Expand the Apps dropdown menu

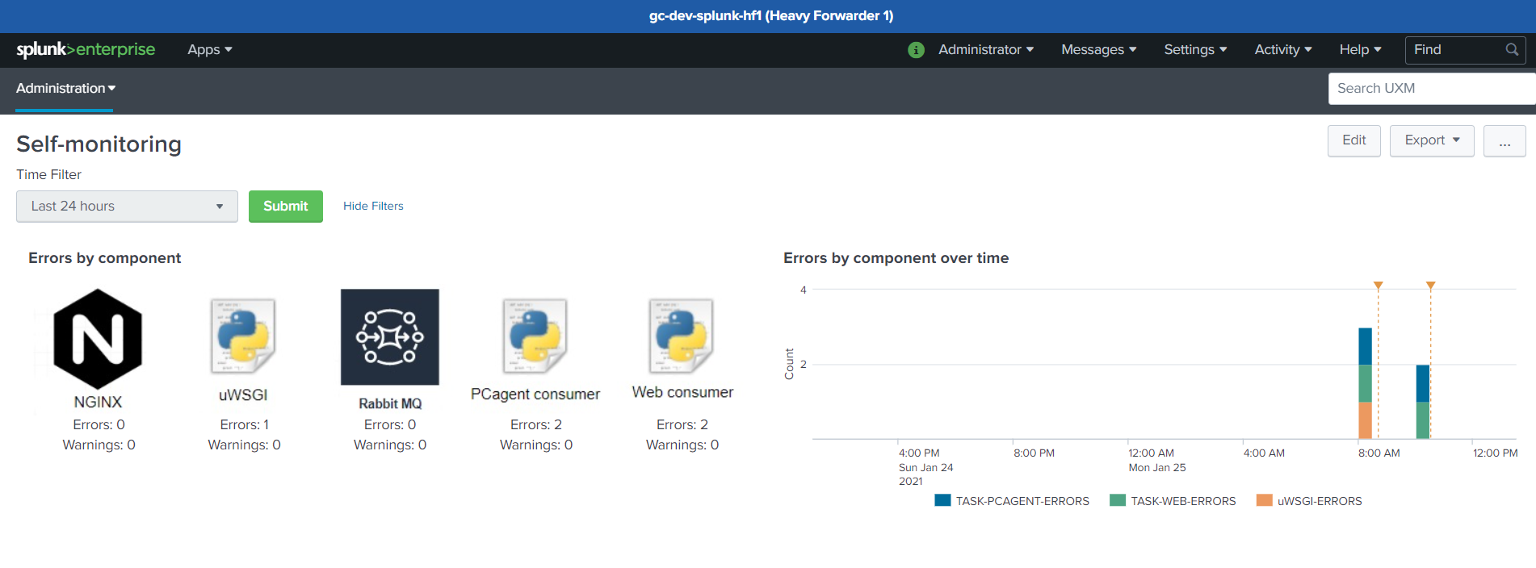[x=209, y=50]
